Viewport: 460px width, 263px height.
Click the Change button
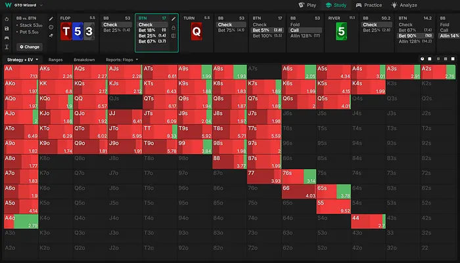coord(29,47)
